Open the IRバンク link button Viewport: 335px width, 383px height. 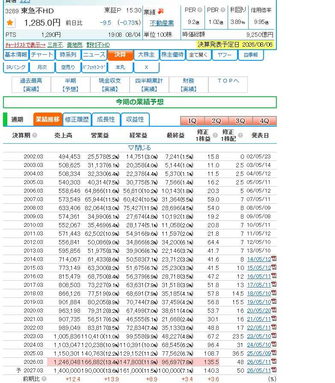coord(16,68)
